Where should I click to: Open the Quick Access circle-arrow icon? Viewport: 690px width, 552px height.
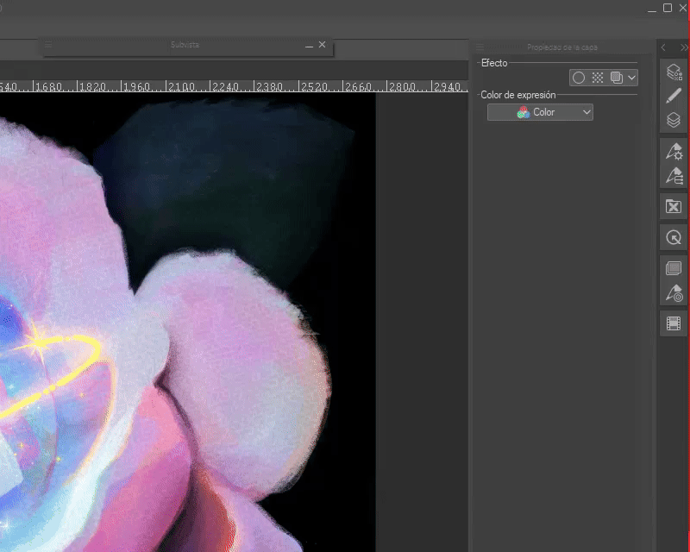pyautogui.click(x=674, y=238)
